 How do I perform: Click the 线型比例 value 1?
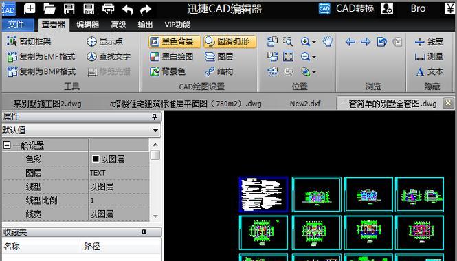tap(119, 201)
